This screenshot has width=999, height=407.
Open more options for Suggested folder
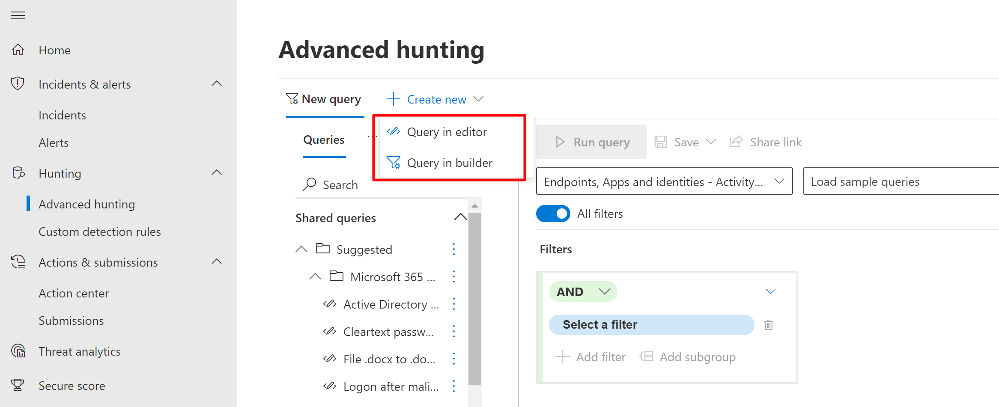[x=454, y=249]
